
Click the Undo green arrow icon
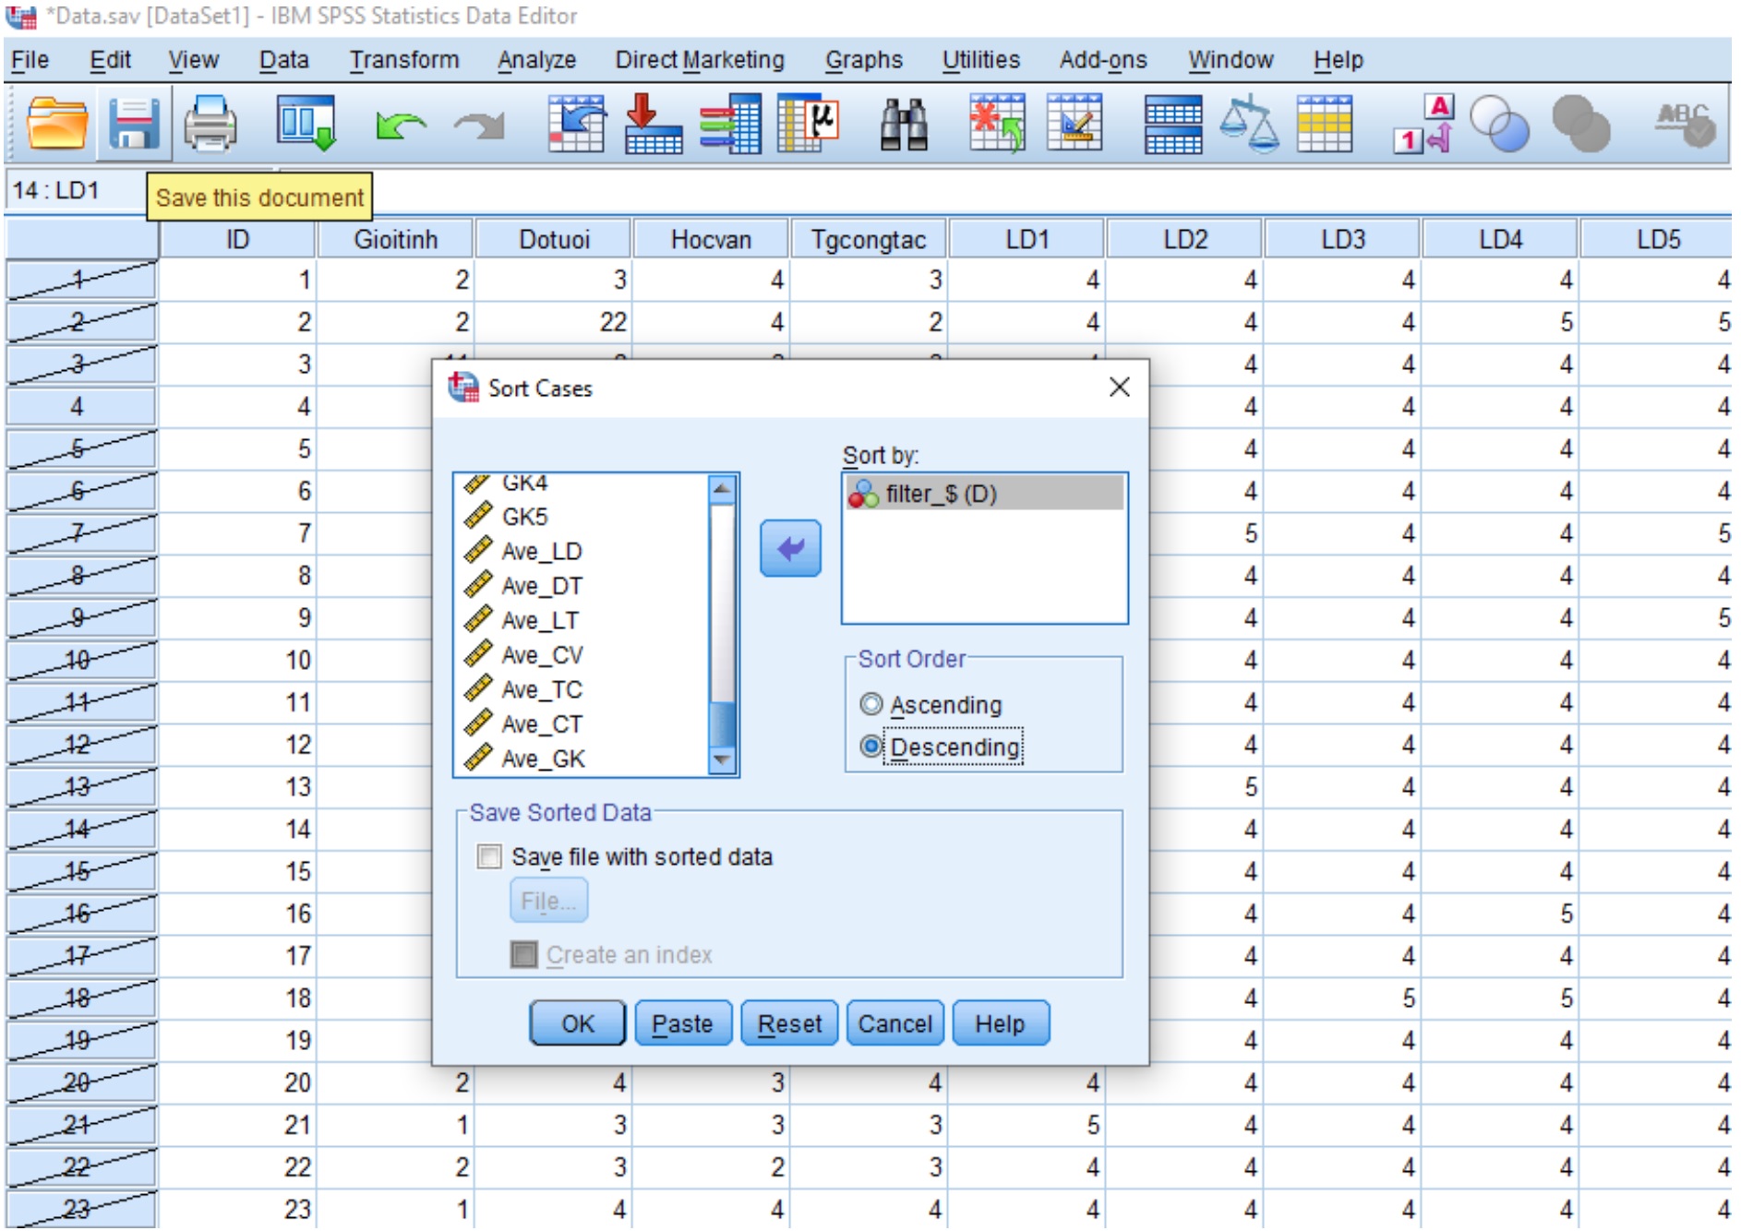pyautogui.click(x=400, y=124)
